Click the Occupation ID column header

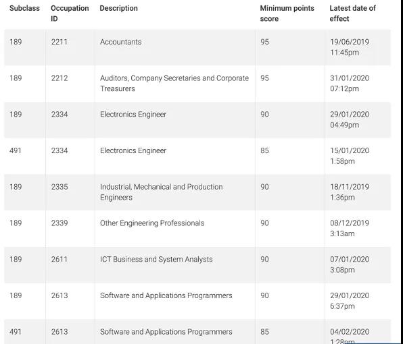click(70, 13)
